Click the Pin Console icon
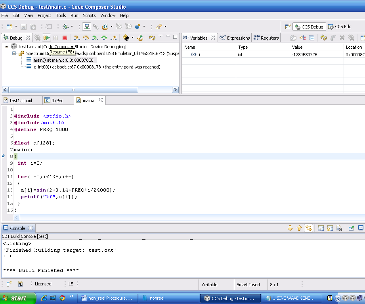 (x=352, y=228)
